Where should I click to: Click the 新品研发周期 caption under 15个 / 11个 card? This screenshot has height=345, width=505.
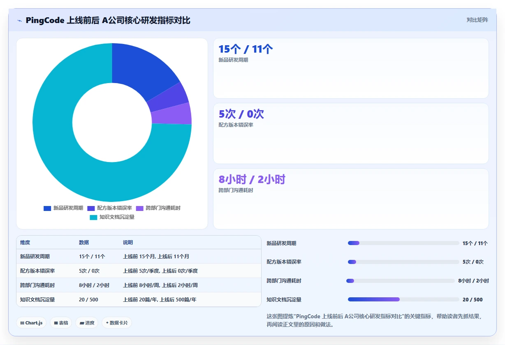click(x=233, y=60)
